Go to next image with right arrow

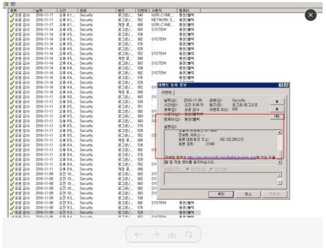pyautogui.click(x=155, y=235)
